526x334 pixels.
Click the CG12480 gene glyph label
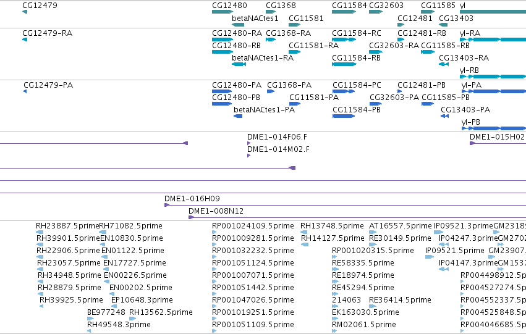(229, 6)
